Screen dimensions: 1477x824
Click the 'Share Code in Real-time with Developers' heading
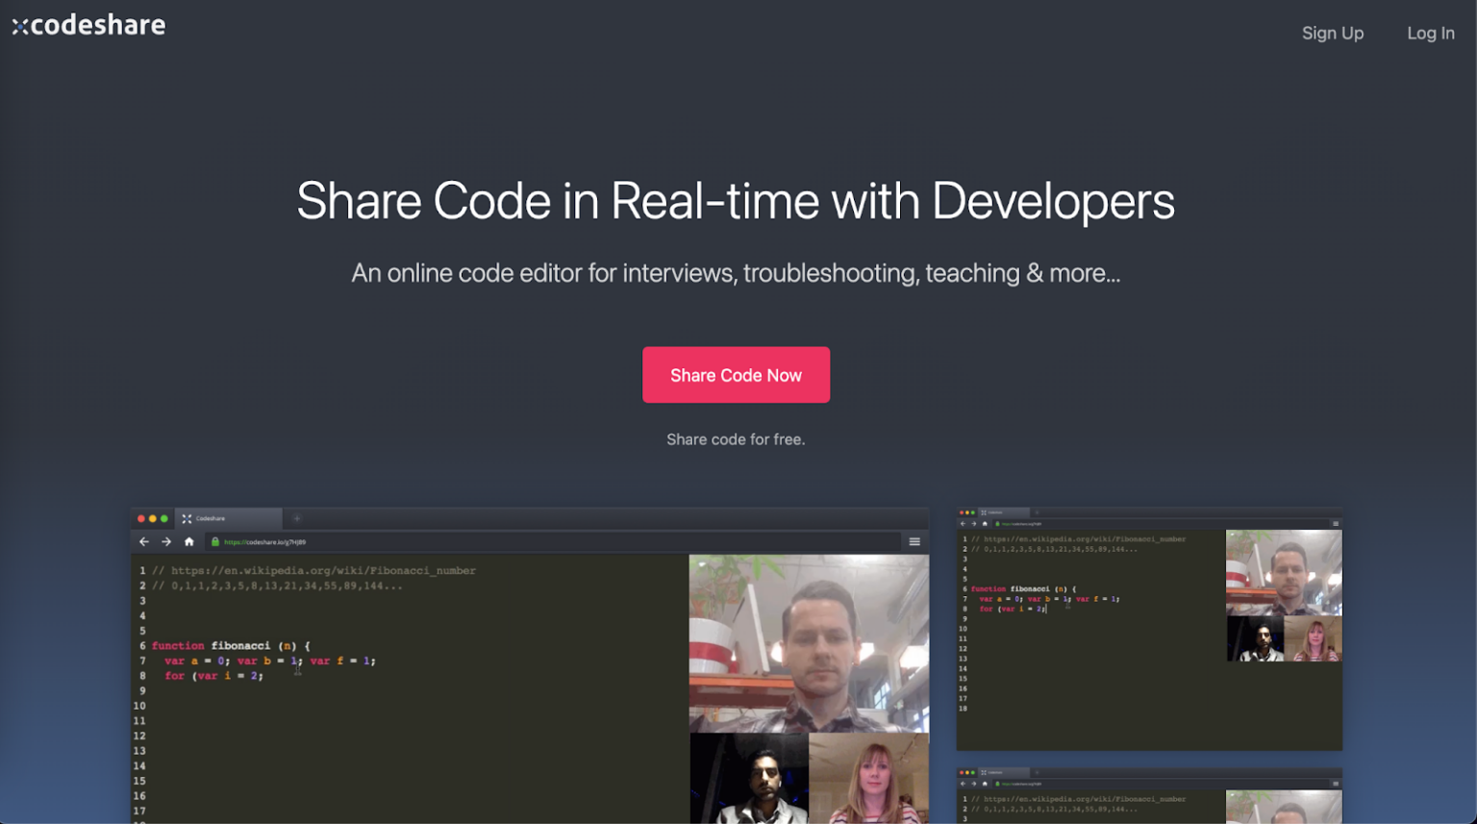pos(736,201)
